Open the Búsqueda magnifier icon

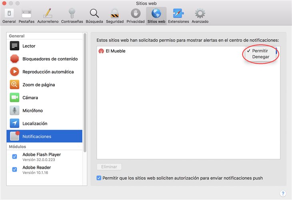(94, 14)
